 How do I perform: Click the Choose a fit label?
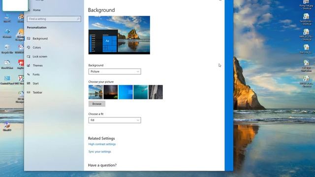point(96,114)
